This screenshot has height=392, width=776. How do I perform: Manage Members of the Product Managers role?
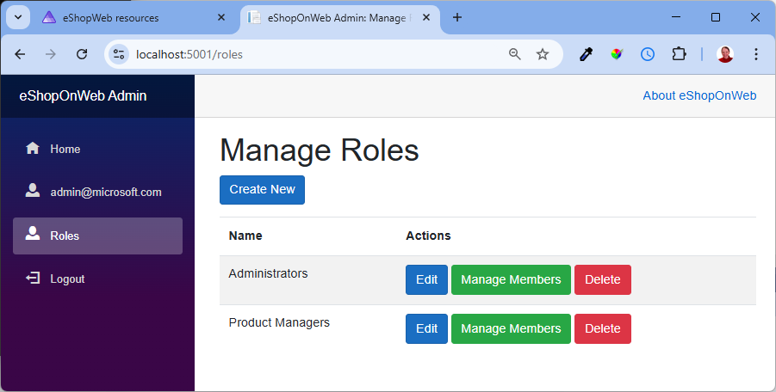tap(511, 328)
